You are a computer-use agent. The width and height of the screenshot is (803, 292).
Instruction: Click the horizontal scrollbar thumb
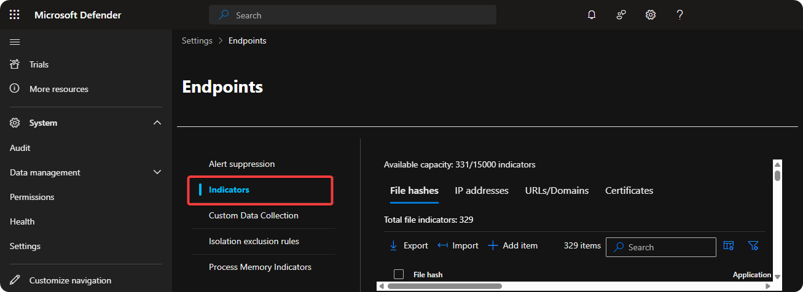point(444,286)
